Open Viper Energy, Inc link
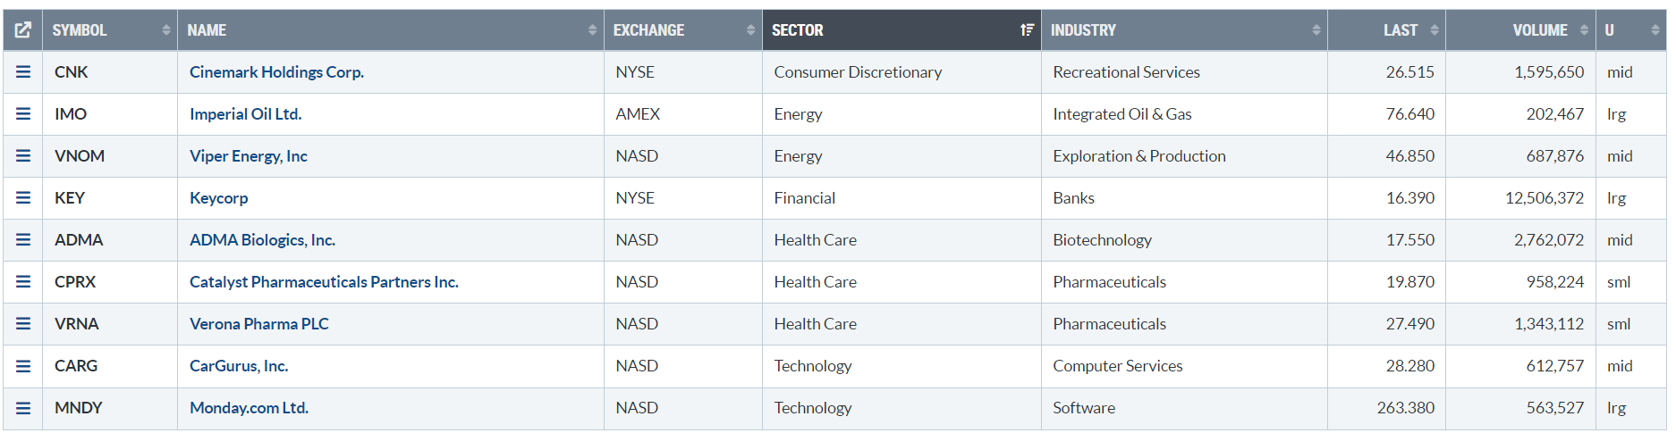This screenshot has height=433, width=1676. point(249,156)
